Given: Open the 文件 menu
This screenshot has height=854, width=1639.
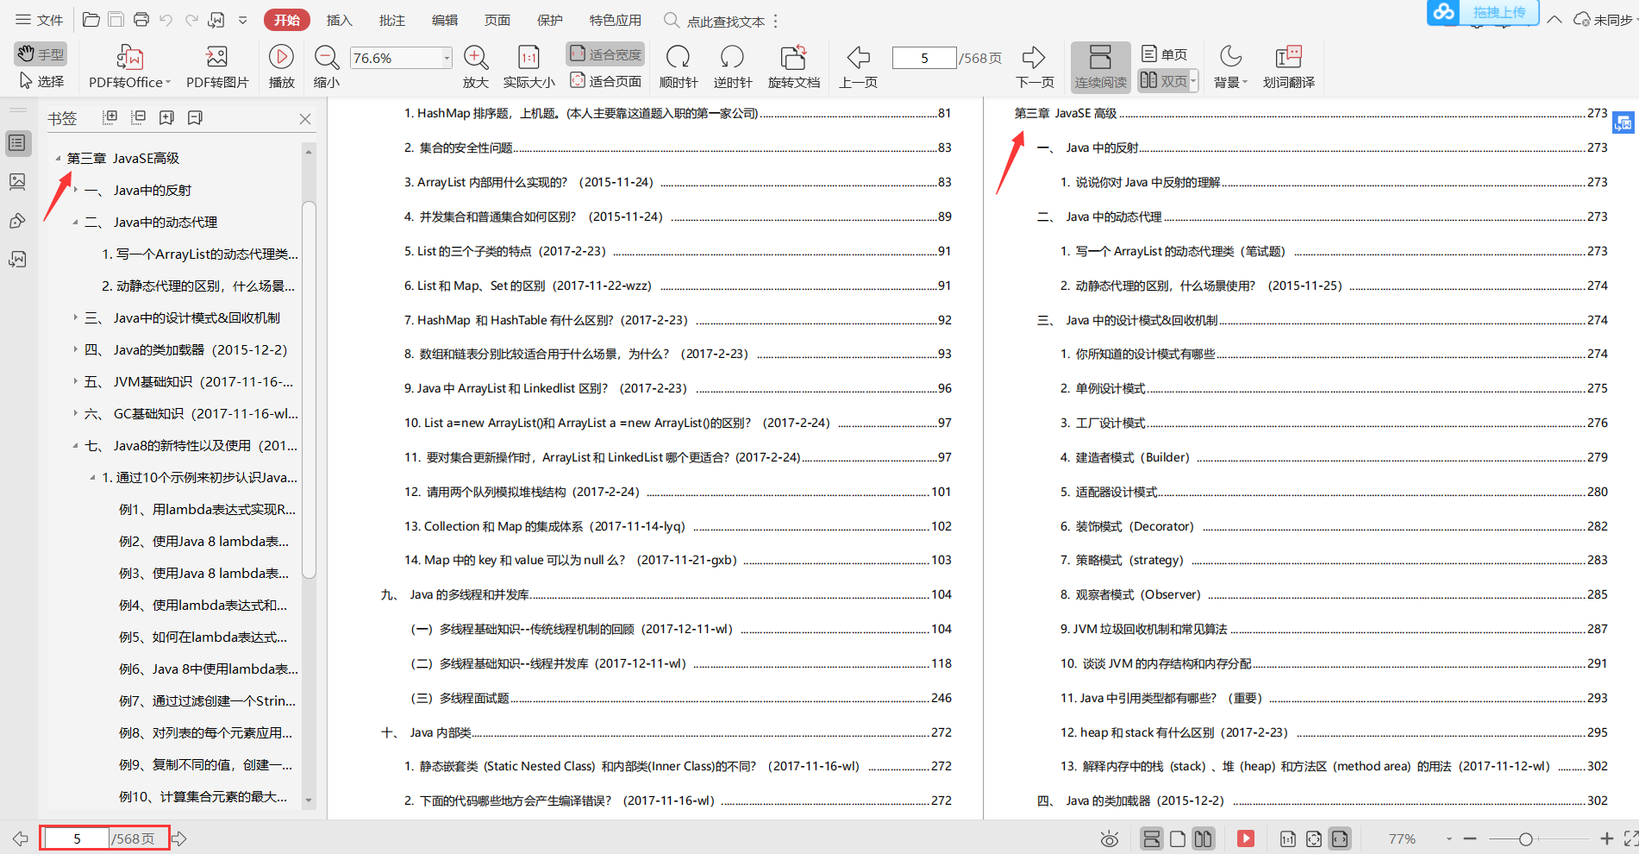Looking at the screenshot, I should point(40,20).
